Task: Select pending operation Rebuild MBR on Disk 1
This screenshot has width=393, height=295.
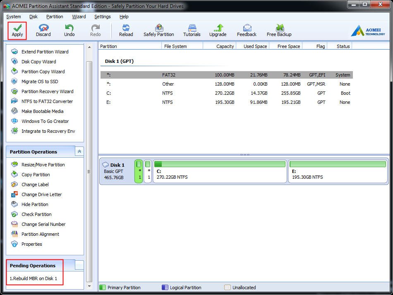Action: (34, 278)
